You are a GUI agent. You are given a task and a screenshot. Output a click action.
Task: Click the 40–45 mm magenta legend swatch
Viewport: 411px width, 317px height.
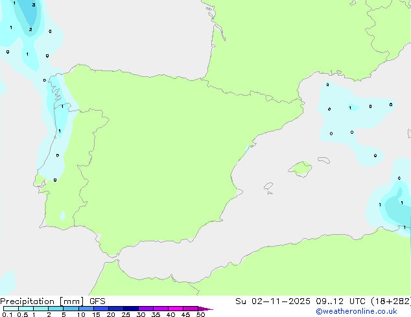[176, 309]
